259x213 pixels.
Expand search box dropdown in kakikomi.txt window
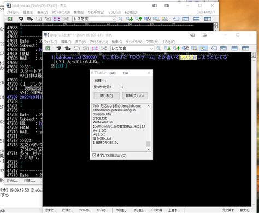(114, 19)
